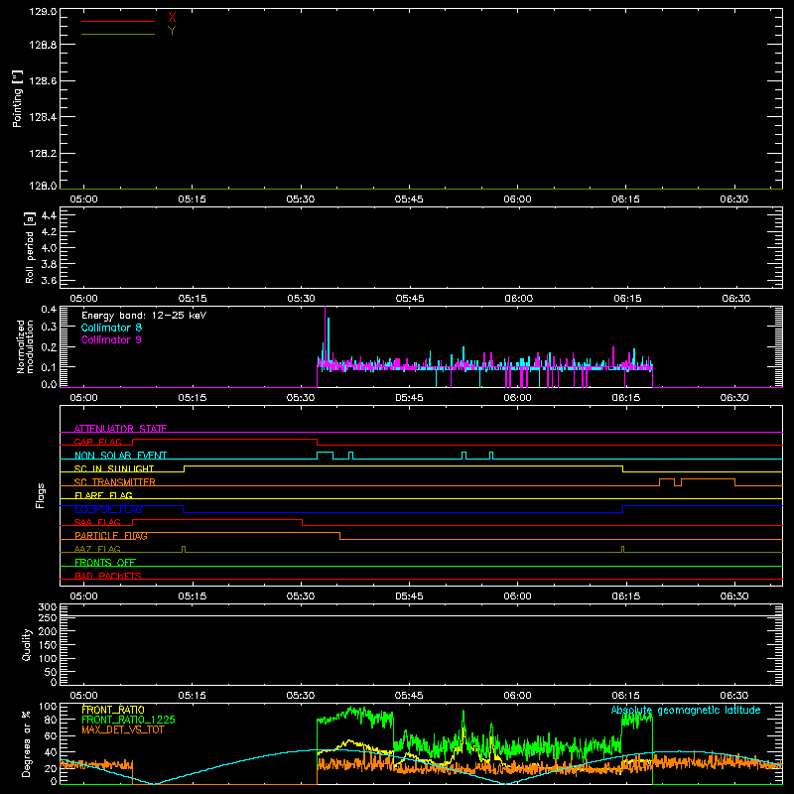Viewport: 794px width, 794px height.
Task: Click the FLARE_FLAG label
Action: click(x=103, y=495)
